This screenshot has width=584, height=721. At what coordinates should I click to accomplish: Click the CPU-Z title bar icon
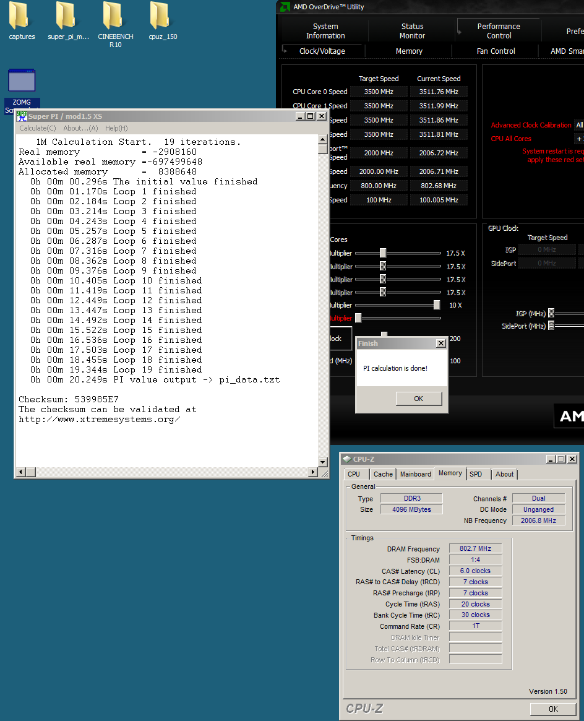click(x=346, y=459)
